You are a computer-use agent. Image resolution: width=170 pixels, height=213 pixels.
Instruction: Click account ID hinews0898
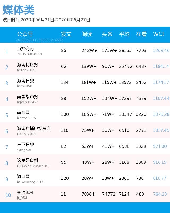26,118
